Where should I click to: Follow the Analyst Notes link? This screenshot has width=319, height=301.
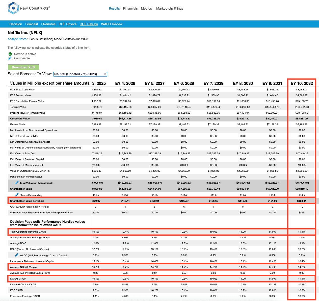17,39
